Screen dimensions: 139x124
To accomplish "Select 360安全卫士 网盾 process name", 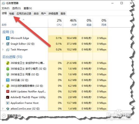I will pyautogui.click(x=25, y=75).
